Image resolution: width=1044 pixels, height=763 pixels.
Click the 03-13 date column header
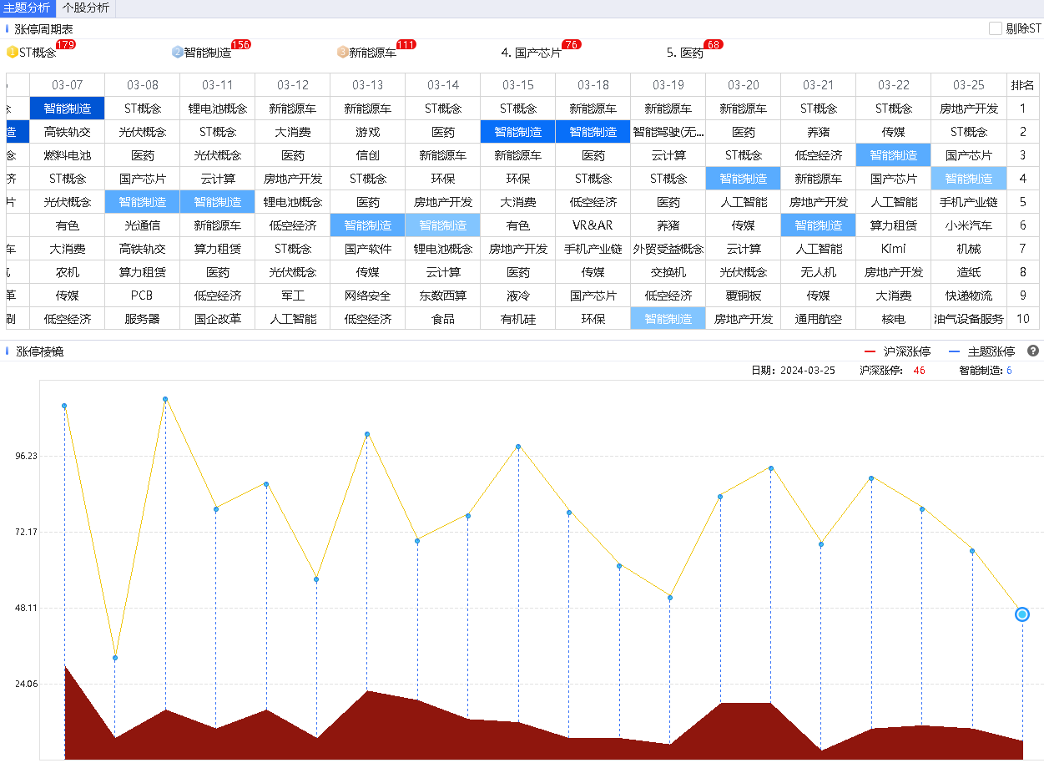tap(368, 85)
